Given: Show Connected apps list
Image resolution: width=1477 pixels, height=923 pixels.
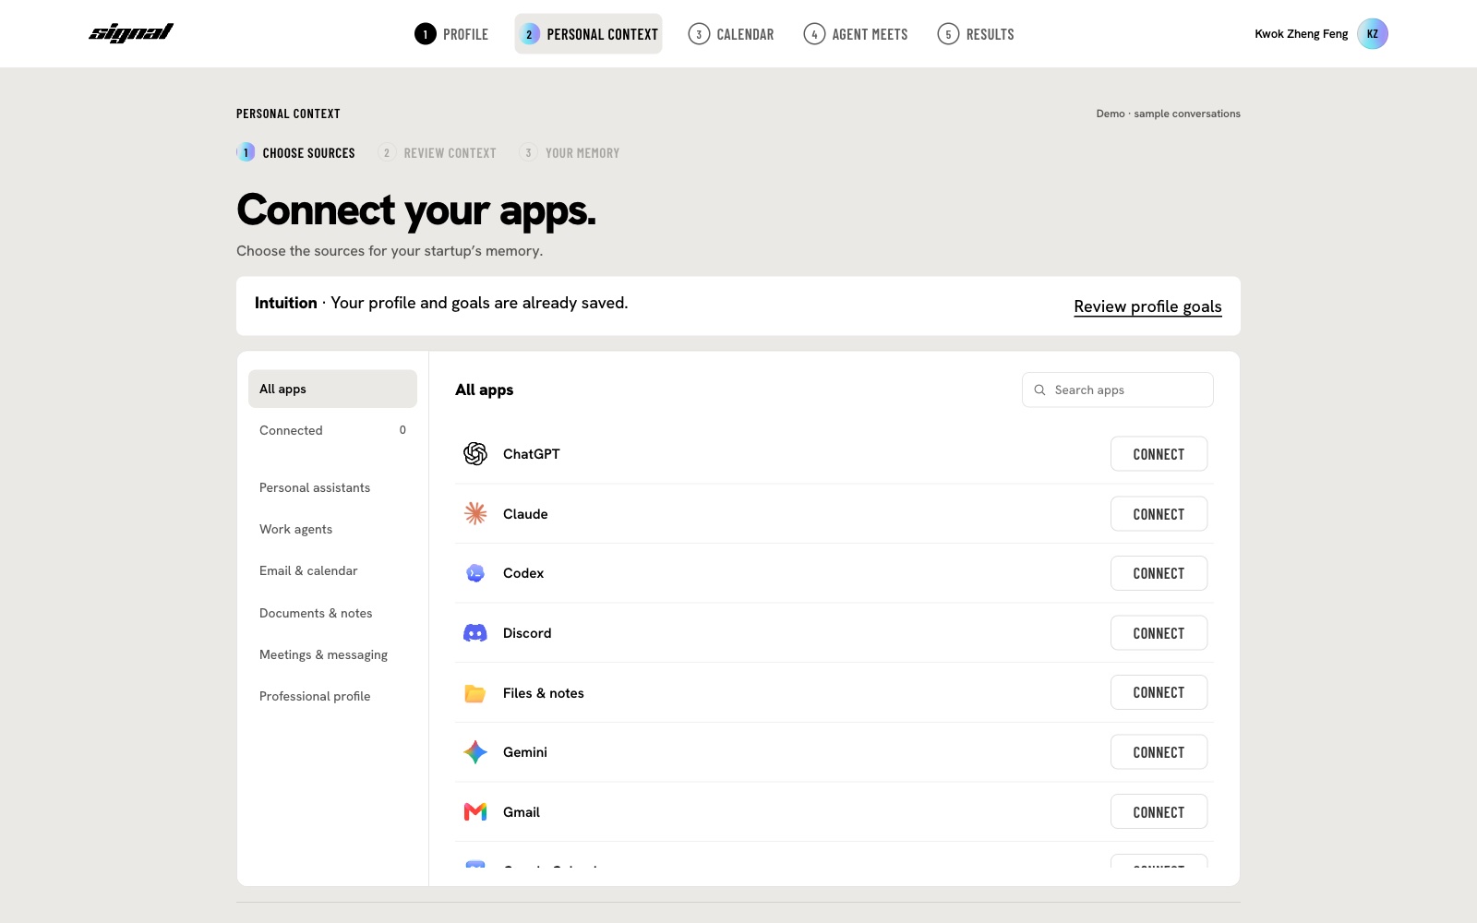Looking at the screenshot, I should click(332, 430).
